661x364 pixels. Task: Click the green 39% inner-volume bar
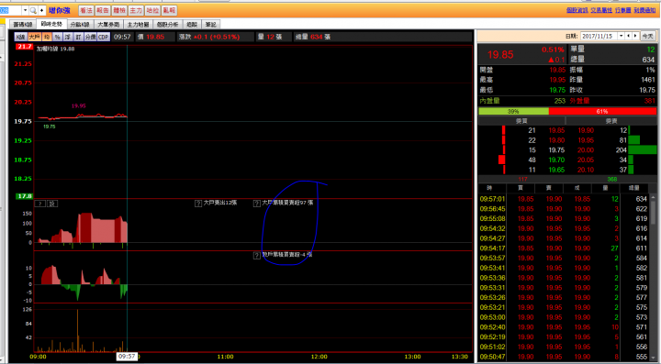pos(513,112)
